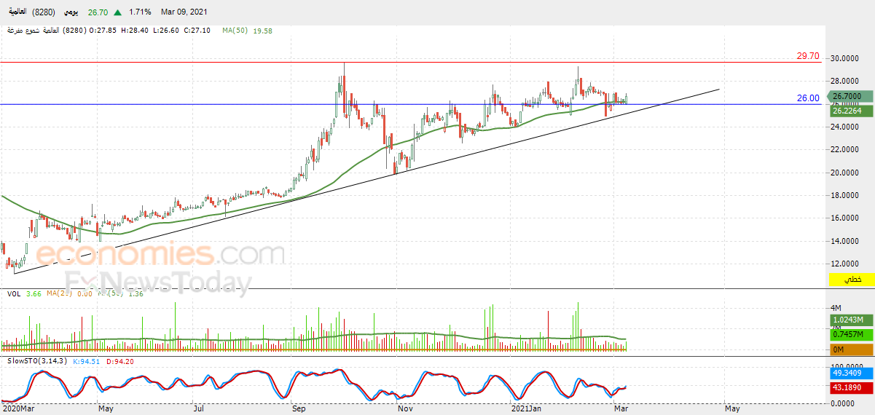Click the 18.0000 price axis label
This screenshot has height=415, width=875.
pyautogui.click(x=846, y=196)
